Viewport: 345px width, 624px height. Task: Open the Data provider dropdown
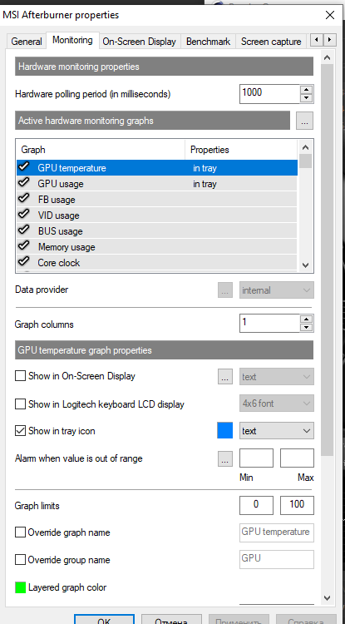[277, 290]
